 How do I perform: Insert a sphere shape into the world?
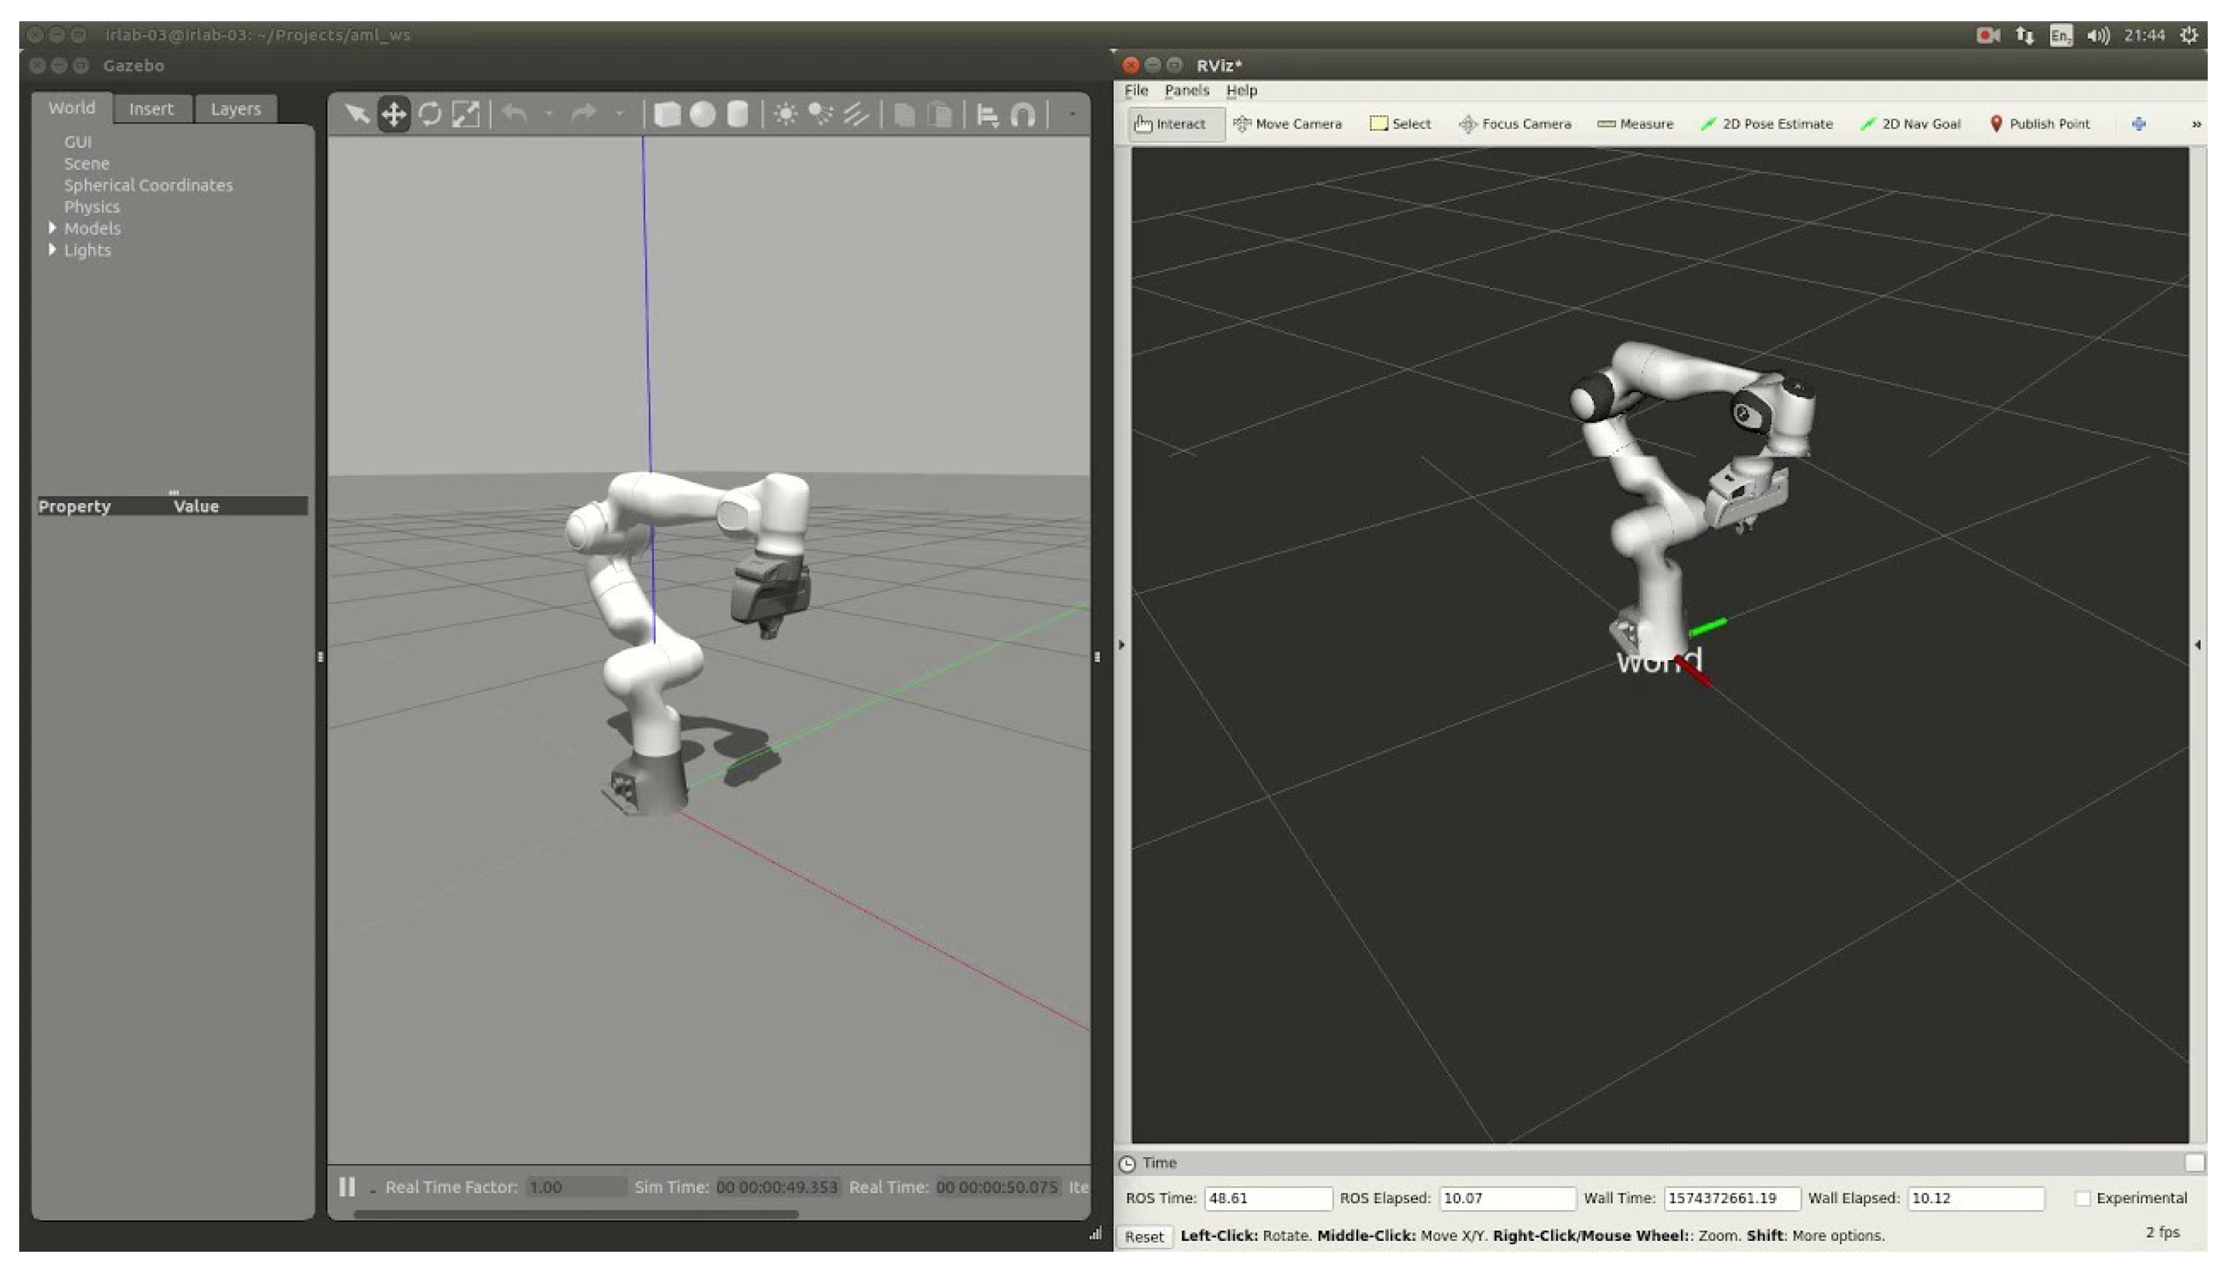[702, 114]
